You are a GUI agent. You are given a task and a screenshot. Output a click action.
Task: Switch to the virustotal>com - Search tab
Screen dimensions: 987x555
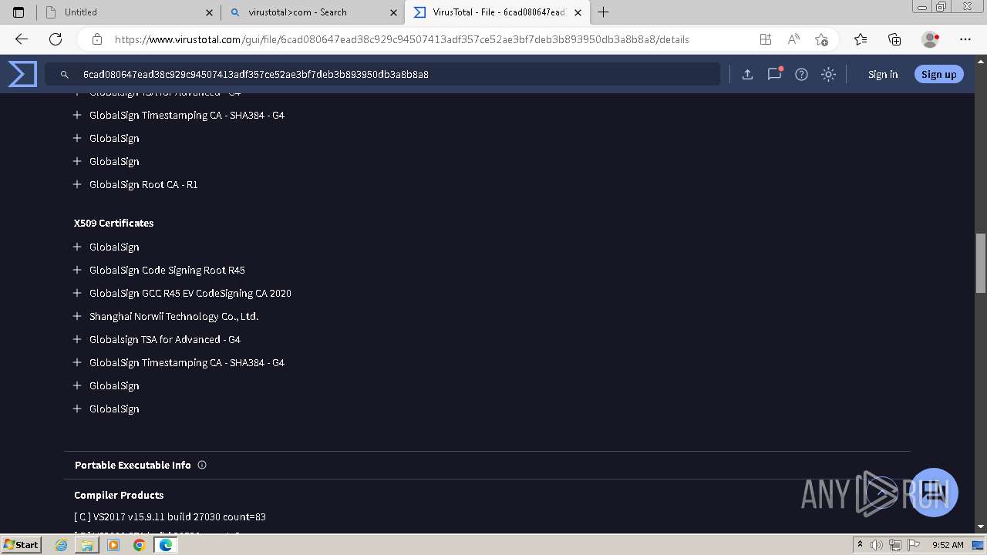point(313,12)
